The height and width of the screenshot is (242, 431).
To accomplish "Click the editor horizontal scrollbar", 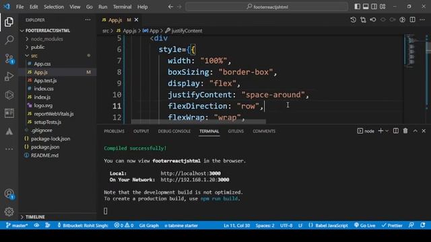I will pyautogui.click(x=199, y=121).
